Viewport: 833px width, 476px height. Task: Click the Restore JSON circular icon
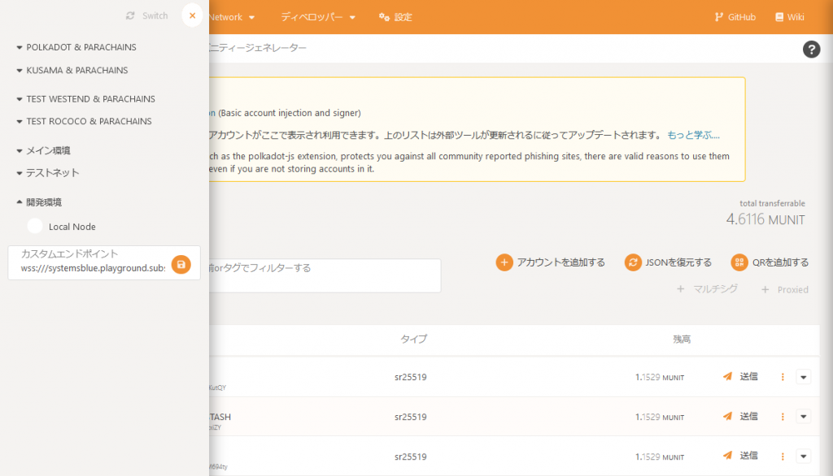pyautogui.click(x=633, y=262)
